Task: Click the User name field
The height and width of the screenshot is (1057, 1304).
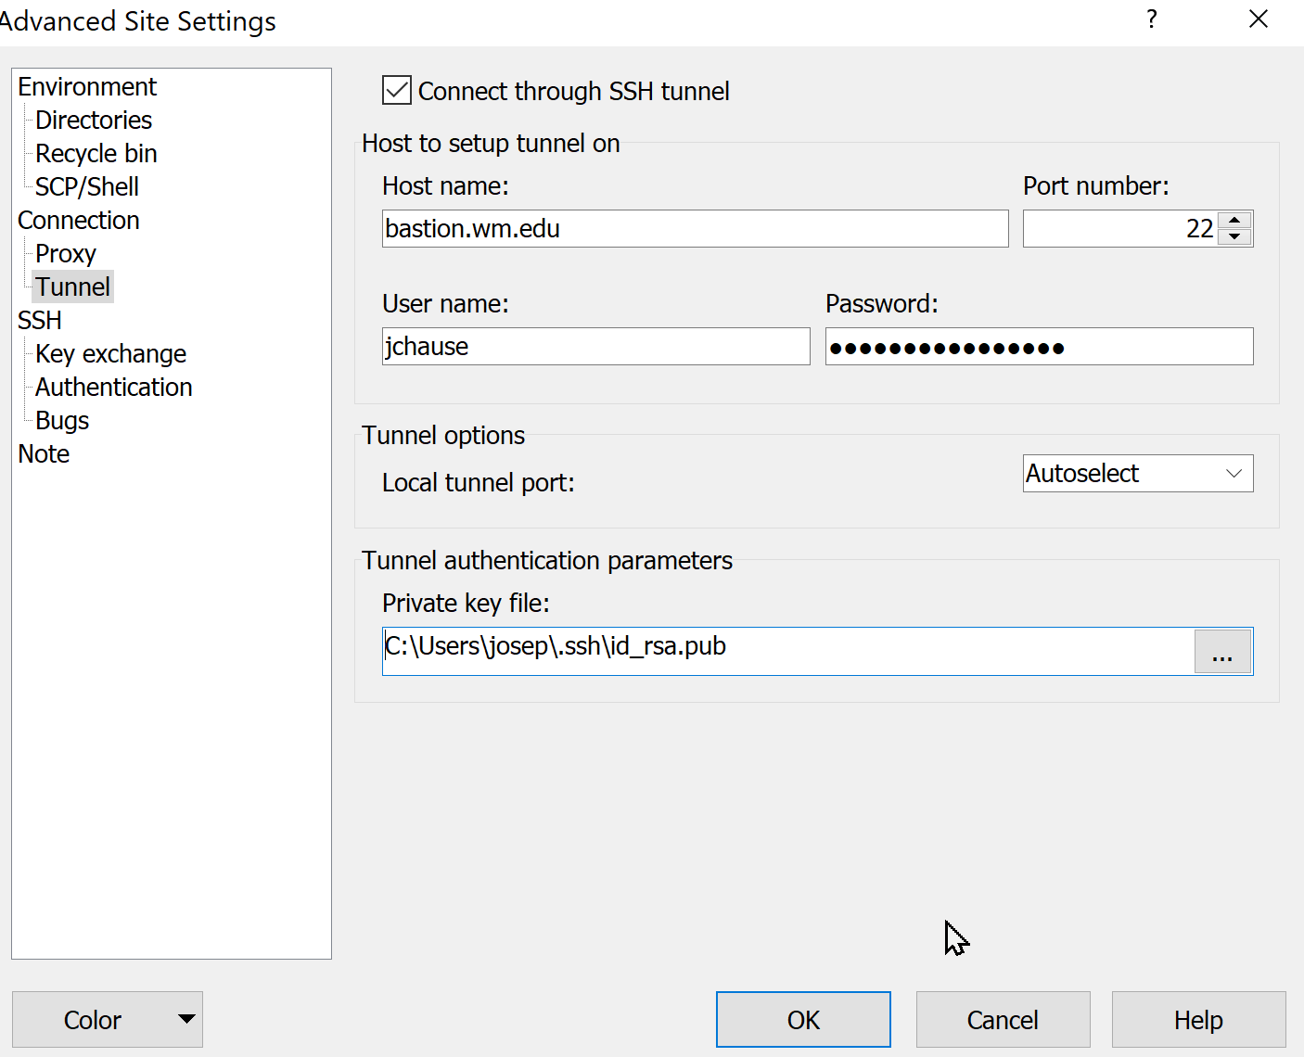Action: click(595, 346)
